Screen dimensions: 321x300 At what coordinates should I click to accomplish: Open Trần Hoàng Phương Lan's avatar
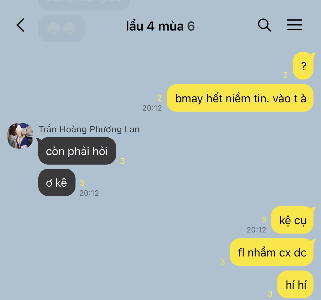pos(20,136)
